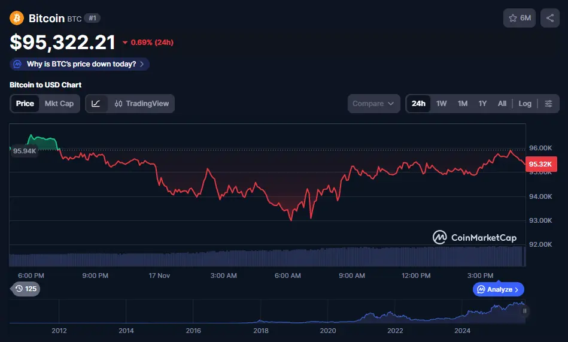Click the 2018 label on overview timeline
Image resolution: width=568 pixels, height=342 pixels.
(261, 331)
